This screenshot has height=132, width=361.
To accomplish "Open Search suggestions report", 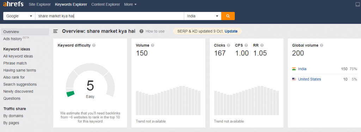I will click(x=20, y=84).
